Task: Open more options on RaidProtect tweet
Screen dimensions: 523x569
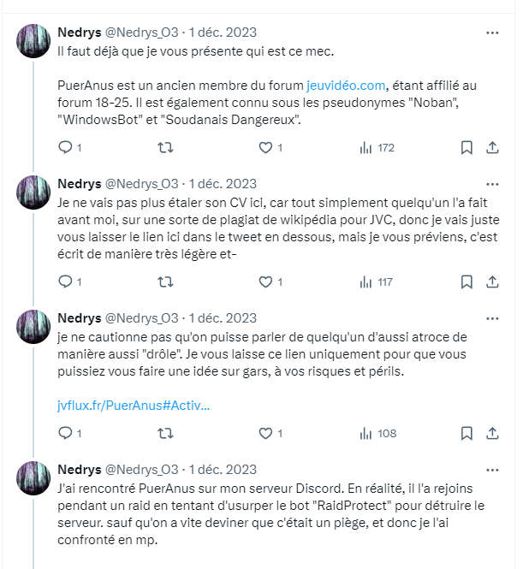Action: (492, 470)
